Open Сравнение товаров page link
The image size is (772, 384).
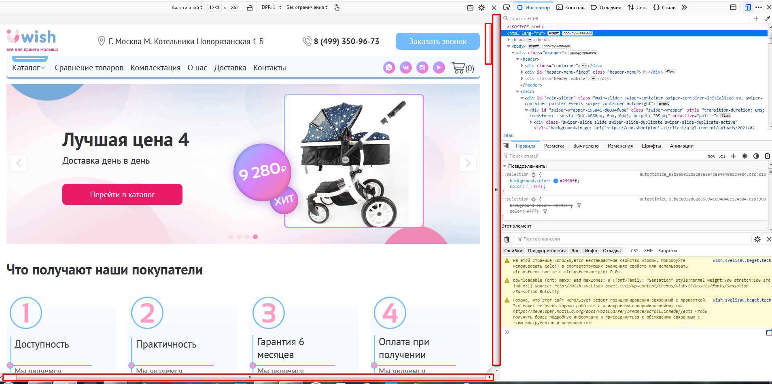pyautogui.click(x=89, y=68)
